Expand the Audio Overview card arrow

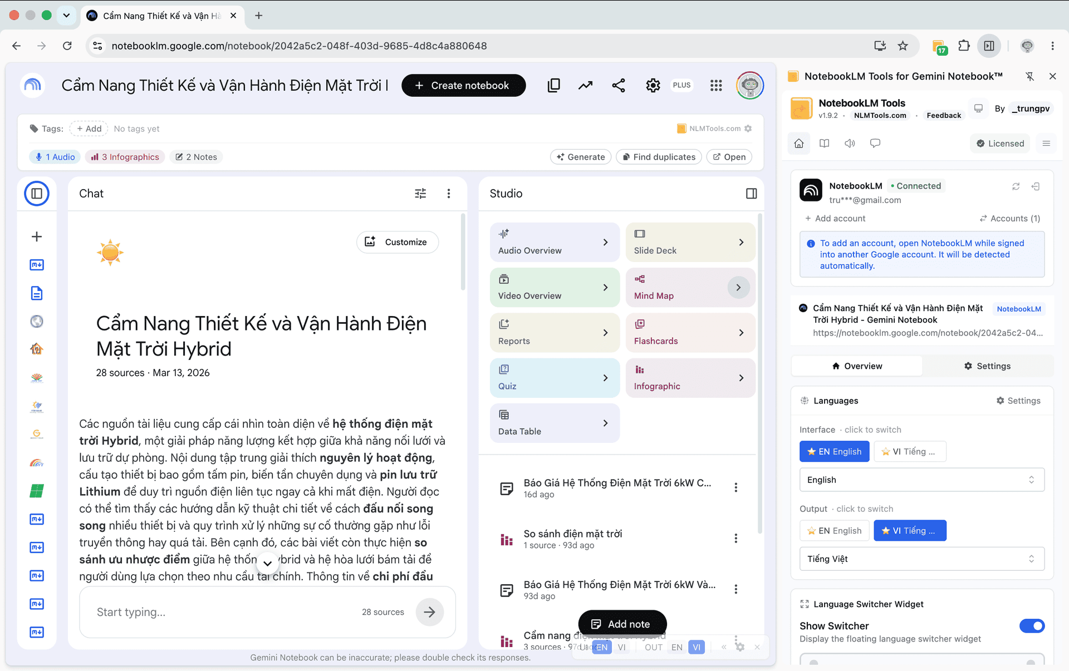point(605,242)
